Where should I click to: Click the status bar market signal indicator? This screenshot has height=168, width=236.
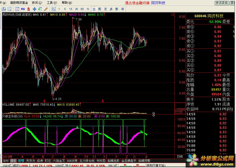[x=132, y=166]
